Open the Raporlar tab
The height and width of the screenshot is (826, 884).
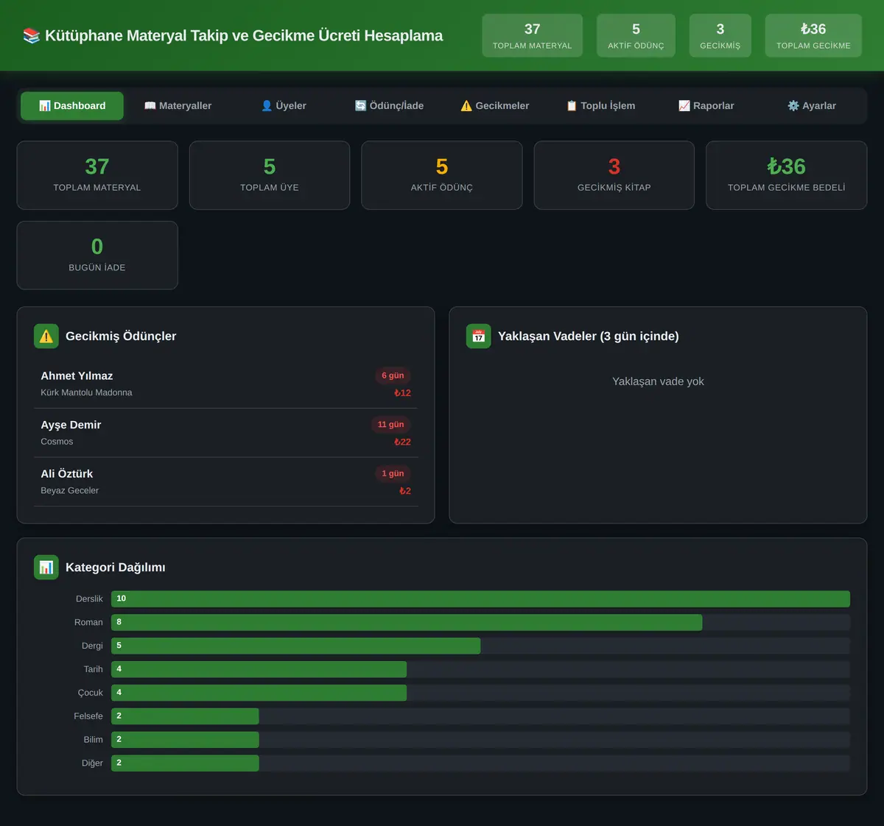coord(706,106)
